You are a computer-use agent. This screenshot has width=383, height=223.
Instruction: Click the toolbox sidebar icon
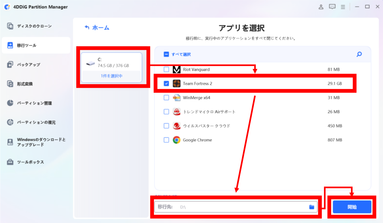[10, 162]
